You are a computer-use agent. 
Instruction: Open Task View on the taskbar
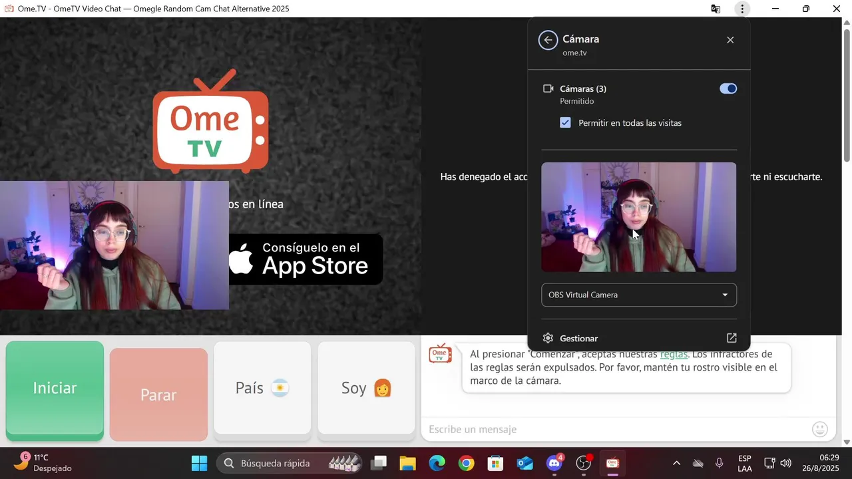(379, 463)
